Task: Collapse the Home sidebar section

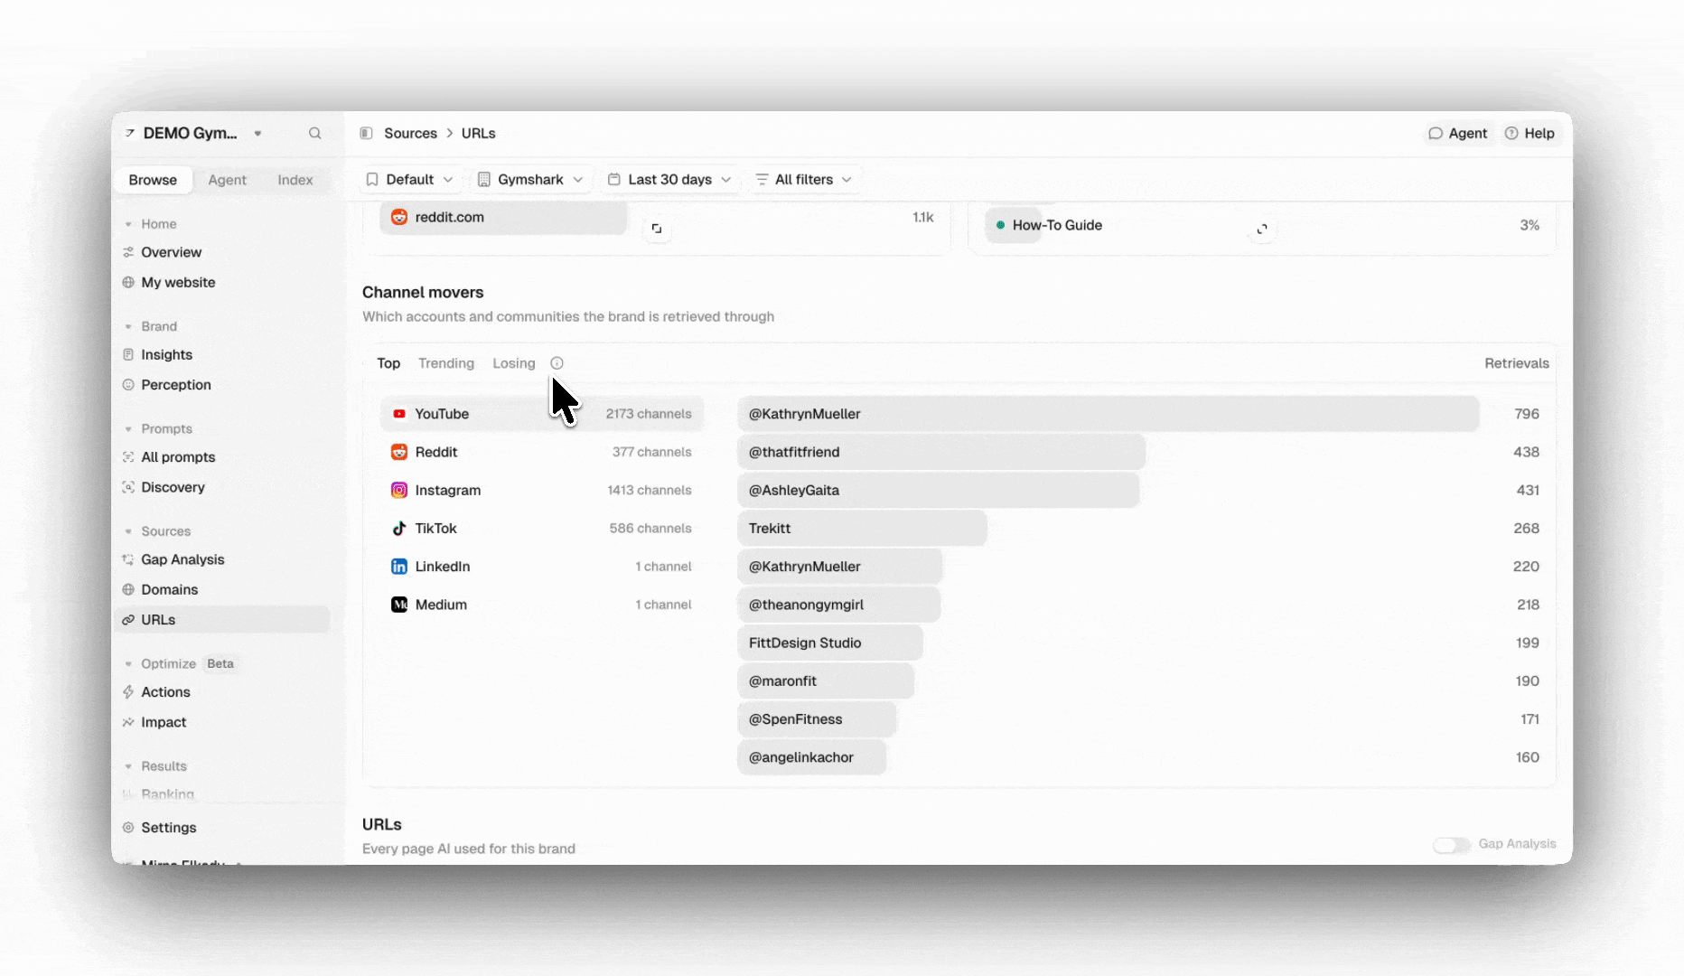Action: 128,224
